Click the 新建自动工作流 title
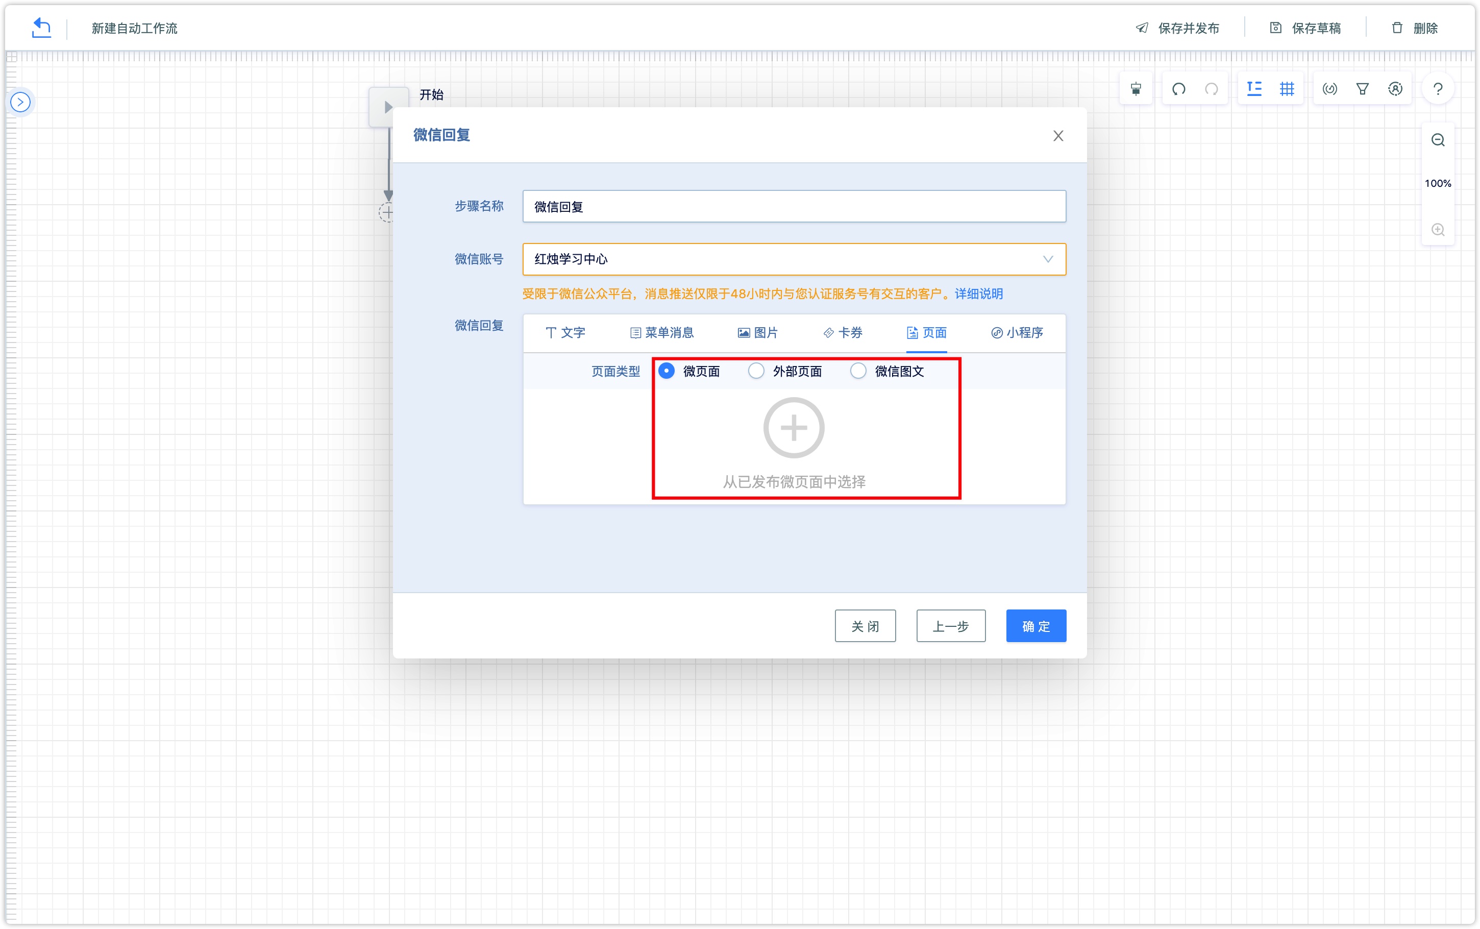 coord(135,28)
